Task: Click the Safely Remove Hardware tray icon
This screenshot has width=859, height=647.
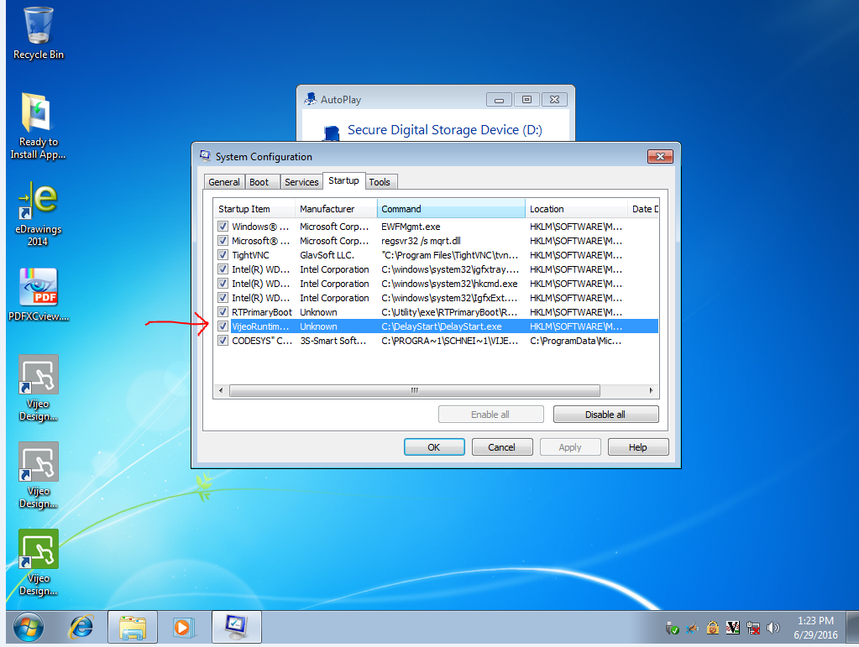Action: [673, 629]
